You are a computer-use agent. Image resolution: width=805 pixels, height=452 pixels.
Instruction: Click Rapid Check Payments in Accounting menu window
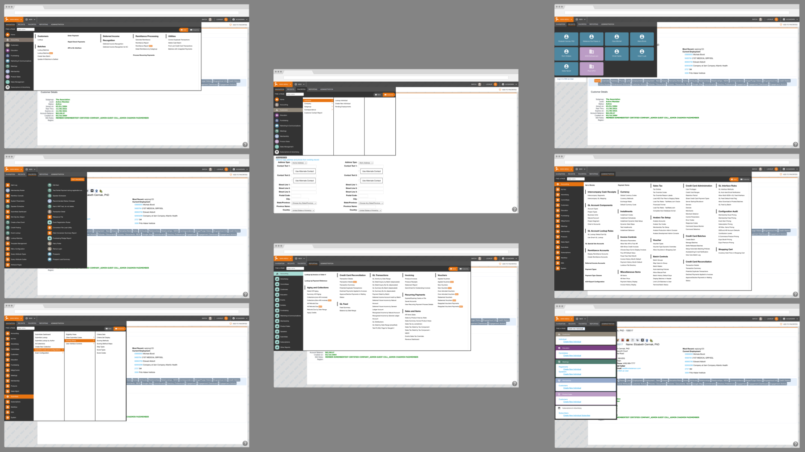[x=76, y=42]
